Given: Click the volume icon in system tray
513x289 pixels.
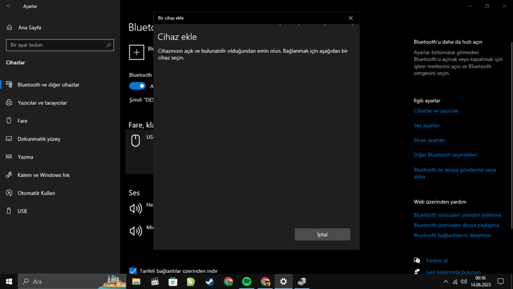Looking at the screenshot, I should 463,282.
